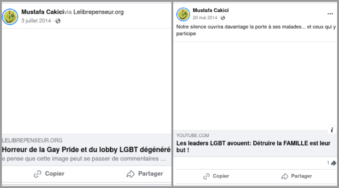Click the Copier link icon on the left post

[38, 174]
